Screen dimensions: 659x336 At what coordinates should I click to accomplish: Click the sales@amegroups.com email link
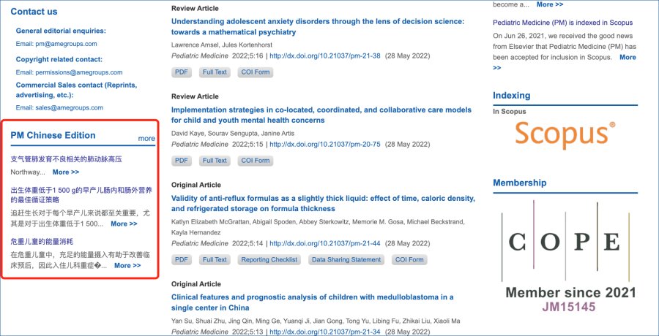click(68, 107)
